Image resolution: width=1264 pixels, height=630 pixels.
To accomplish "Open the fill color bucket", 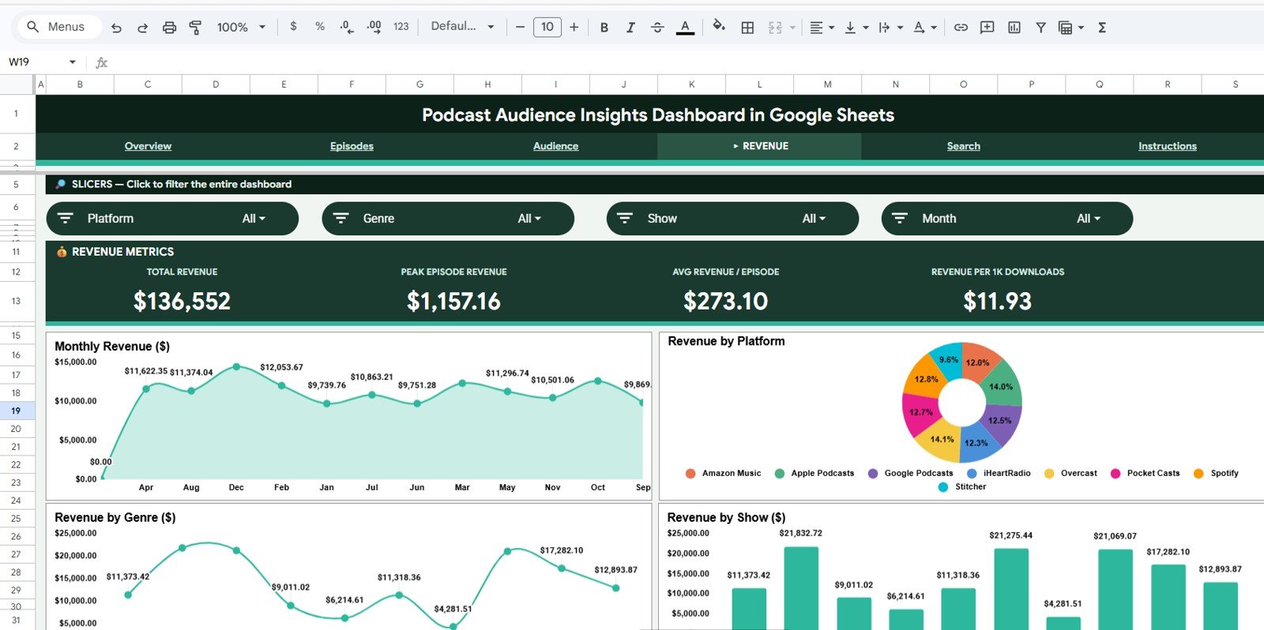I will tap(719, 26).
